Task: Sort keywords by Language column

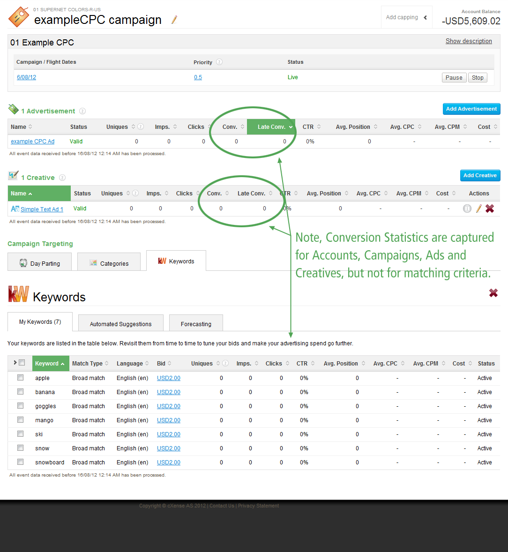Action: coord(133,363)
